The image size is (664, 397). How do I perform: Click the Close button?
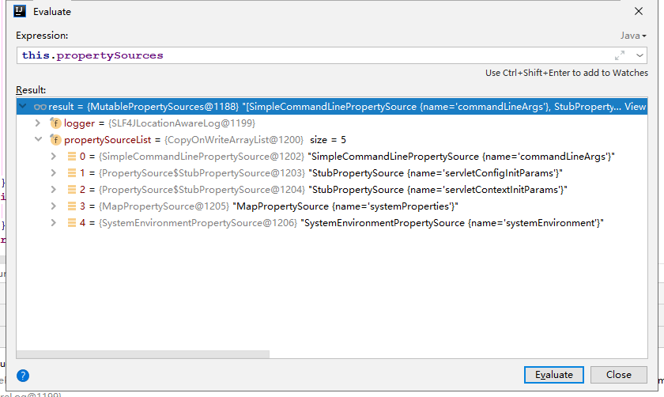[619, 375]
